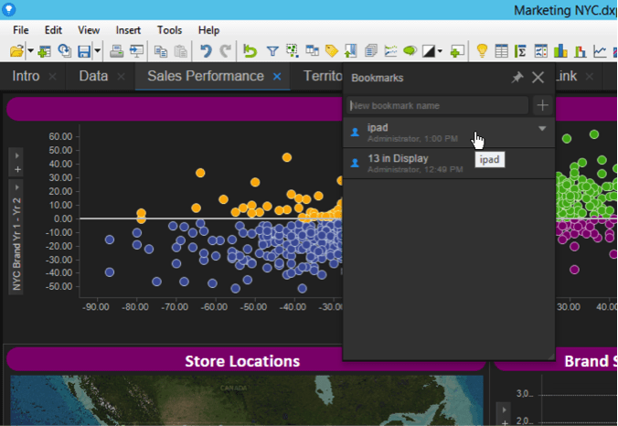Click the yellow Tags icon
This screenshot has height=426, width=618.
pos(332,51)
